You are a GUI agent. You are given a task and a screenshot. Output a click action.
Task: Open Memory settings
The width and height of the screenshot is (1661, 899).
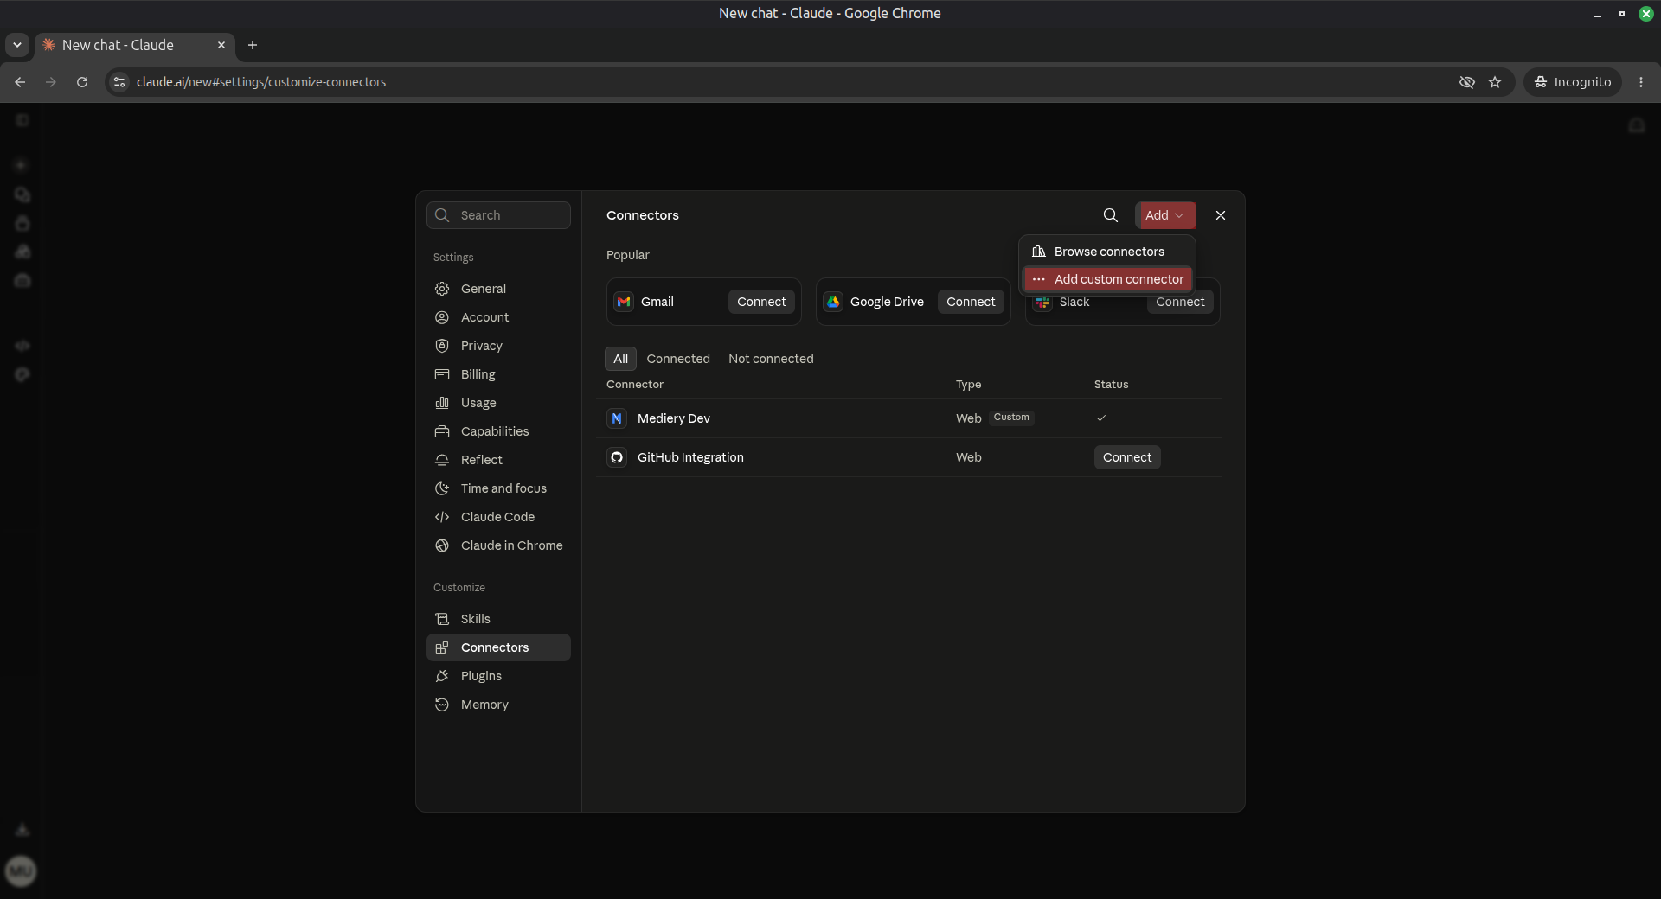coord(498,705)
